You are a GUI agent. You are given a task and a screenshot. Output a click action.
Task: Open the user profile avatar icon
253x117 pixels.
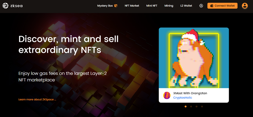(245, 6)
